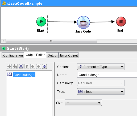Open the Output tab
Viewport: 137px width, 116px height.
pyautogui.click(x=52, y=55)
